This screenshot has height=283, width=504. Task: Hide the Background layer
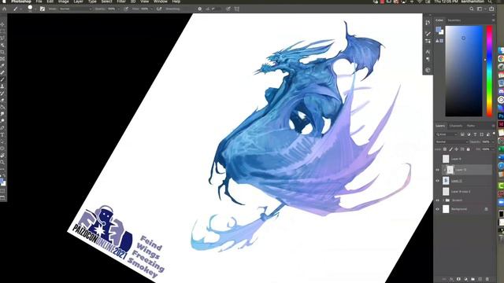[438, 209]
